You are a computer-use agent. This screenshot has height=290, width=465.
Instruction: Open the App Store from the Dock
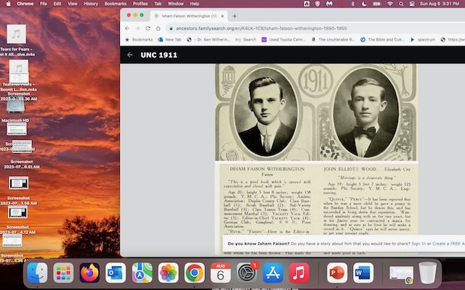pos(273,273)
